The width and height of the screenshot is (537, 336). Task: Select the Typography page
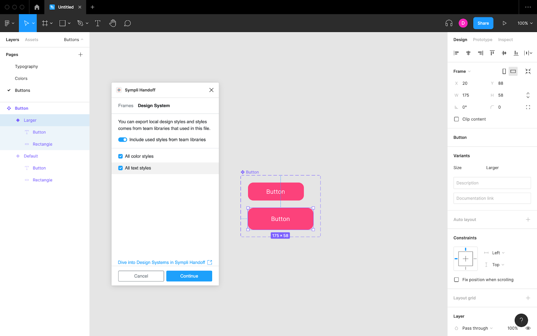27,67
